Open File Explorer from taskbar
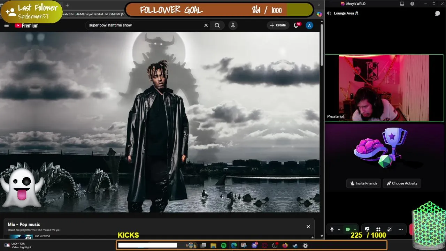 click(214, 245)
